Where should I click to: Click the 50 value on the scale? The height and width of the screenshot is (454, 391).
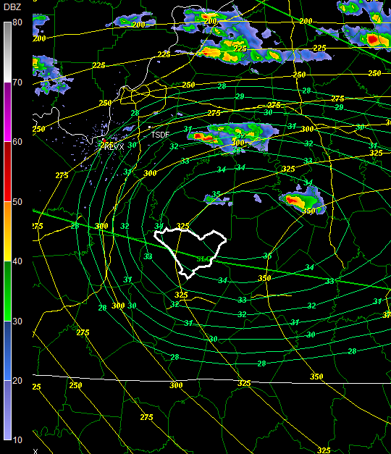click(x=17, y=202)
